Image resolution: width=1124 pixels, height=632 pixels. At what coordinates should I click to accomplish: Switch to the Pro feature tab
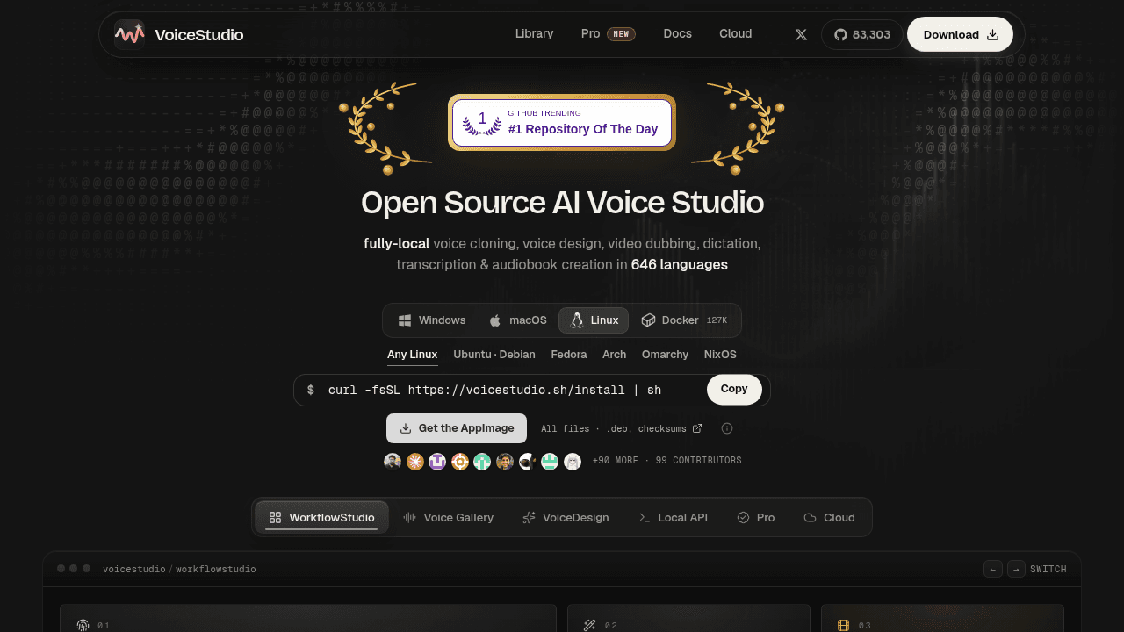pos(756,517)
